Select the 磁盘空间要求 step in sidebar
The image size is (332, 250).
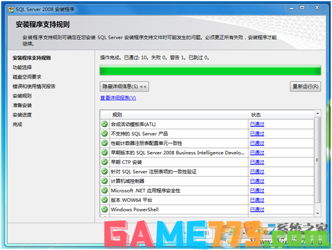pos(27,77)
